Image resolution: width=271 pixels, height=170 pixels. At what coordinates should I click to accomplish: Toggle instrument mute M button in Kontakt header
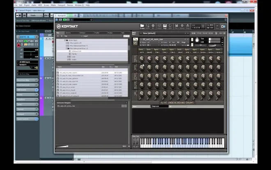[192, 45]
